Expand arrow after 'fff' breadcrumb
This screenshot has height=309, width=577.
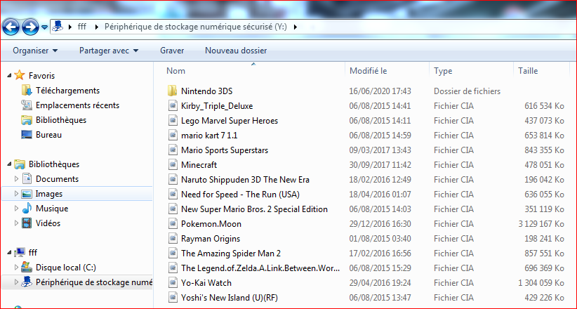(x=96, y=27)
